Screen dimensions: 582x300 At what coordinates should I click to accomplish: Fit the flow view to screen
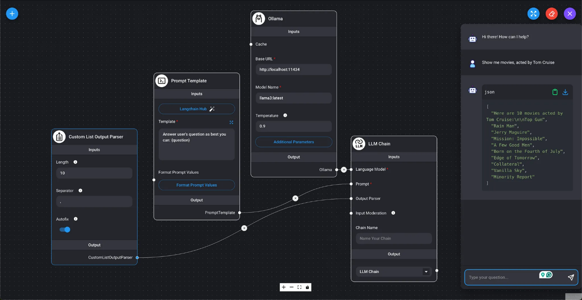(299, 287)
